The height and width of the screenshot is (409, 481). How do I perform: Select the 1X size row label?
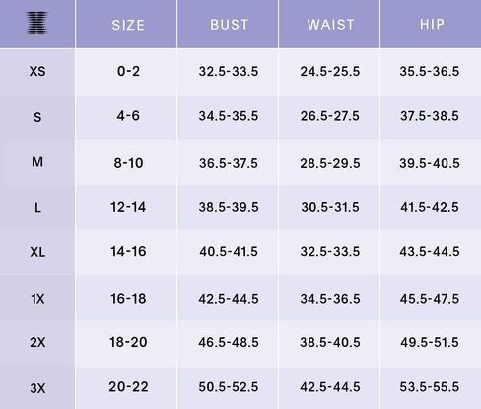[x=37, y=299]
